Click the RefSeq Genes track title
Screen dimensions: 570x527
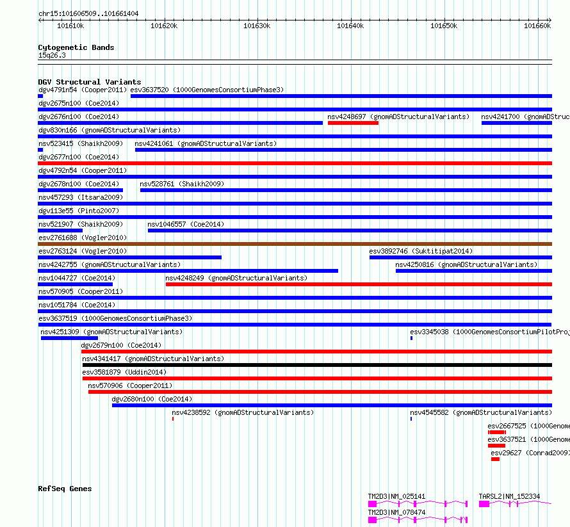click(65, 489)
